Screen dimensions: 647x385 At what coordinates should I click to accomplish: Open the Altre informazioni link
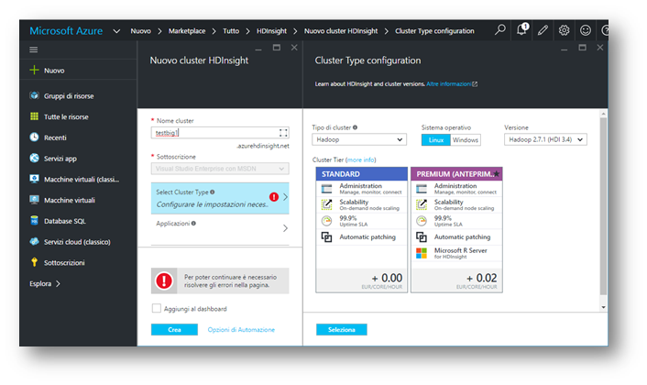point(448,83)
